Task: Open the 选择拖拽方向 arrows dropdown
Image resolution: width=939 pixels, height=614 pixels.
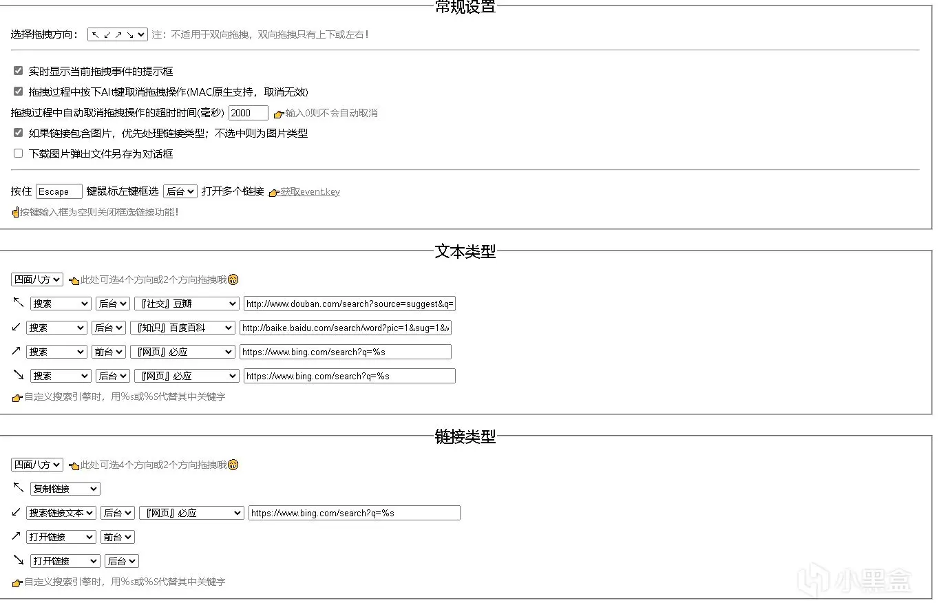Action: pyautogui.click(x=117, y=34)
